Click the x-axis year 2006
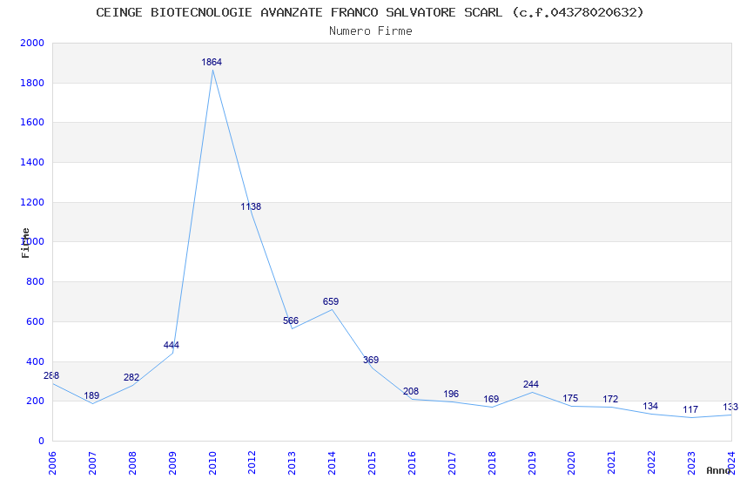Screen dimensions: 740x479 52,462
